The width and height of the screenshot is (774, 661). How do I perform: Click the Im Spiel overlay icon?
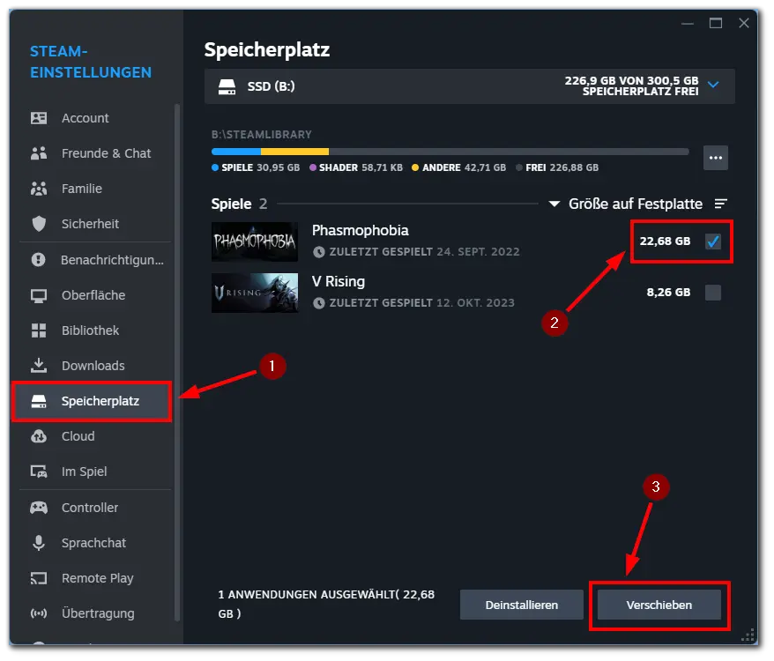[39, 472]
